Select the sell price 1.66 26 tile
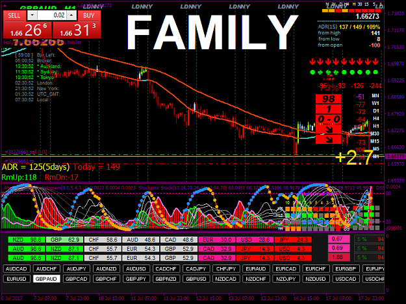Image resolution: width=406 pixels, height=304 pixels. [27, 30]
